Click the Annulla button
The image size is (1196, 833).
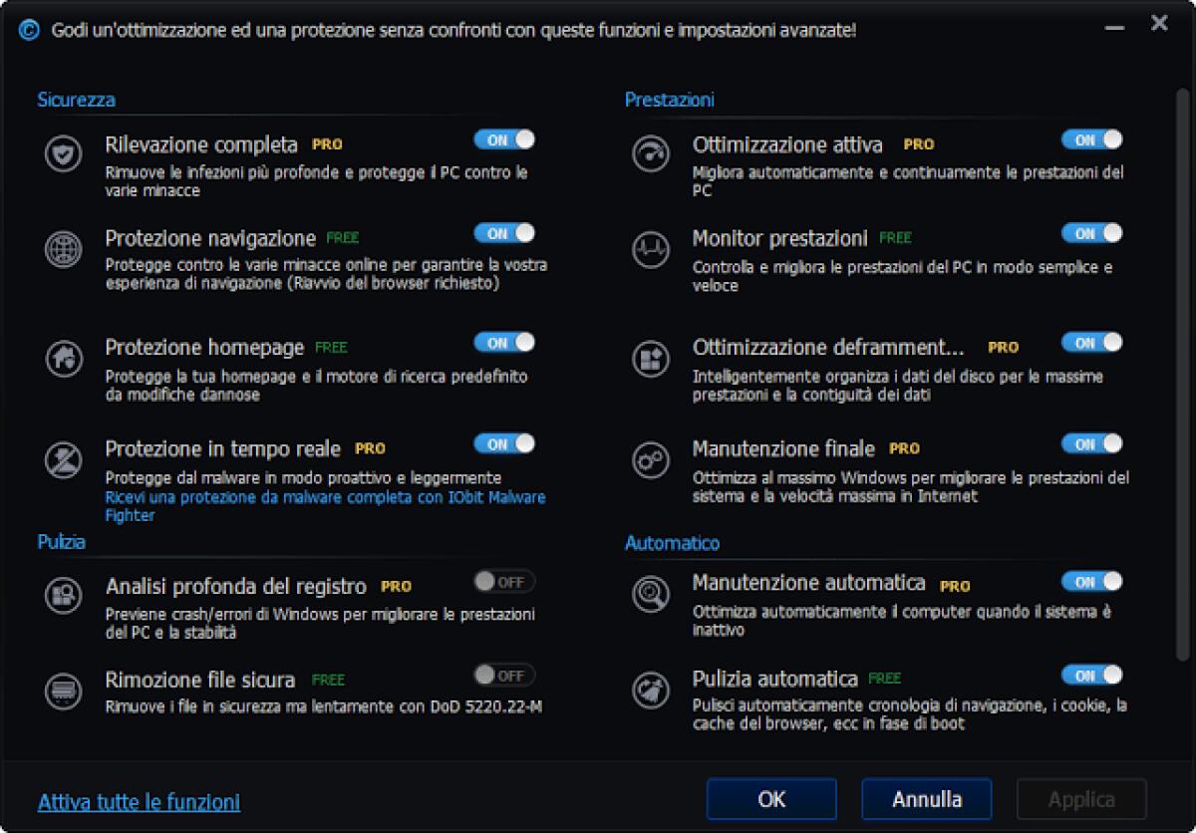(925, 799)
